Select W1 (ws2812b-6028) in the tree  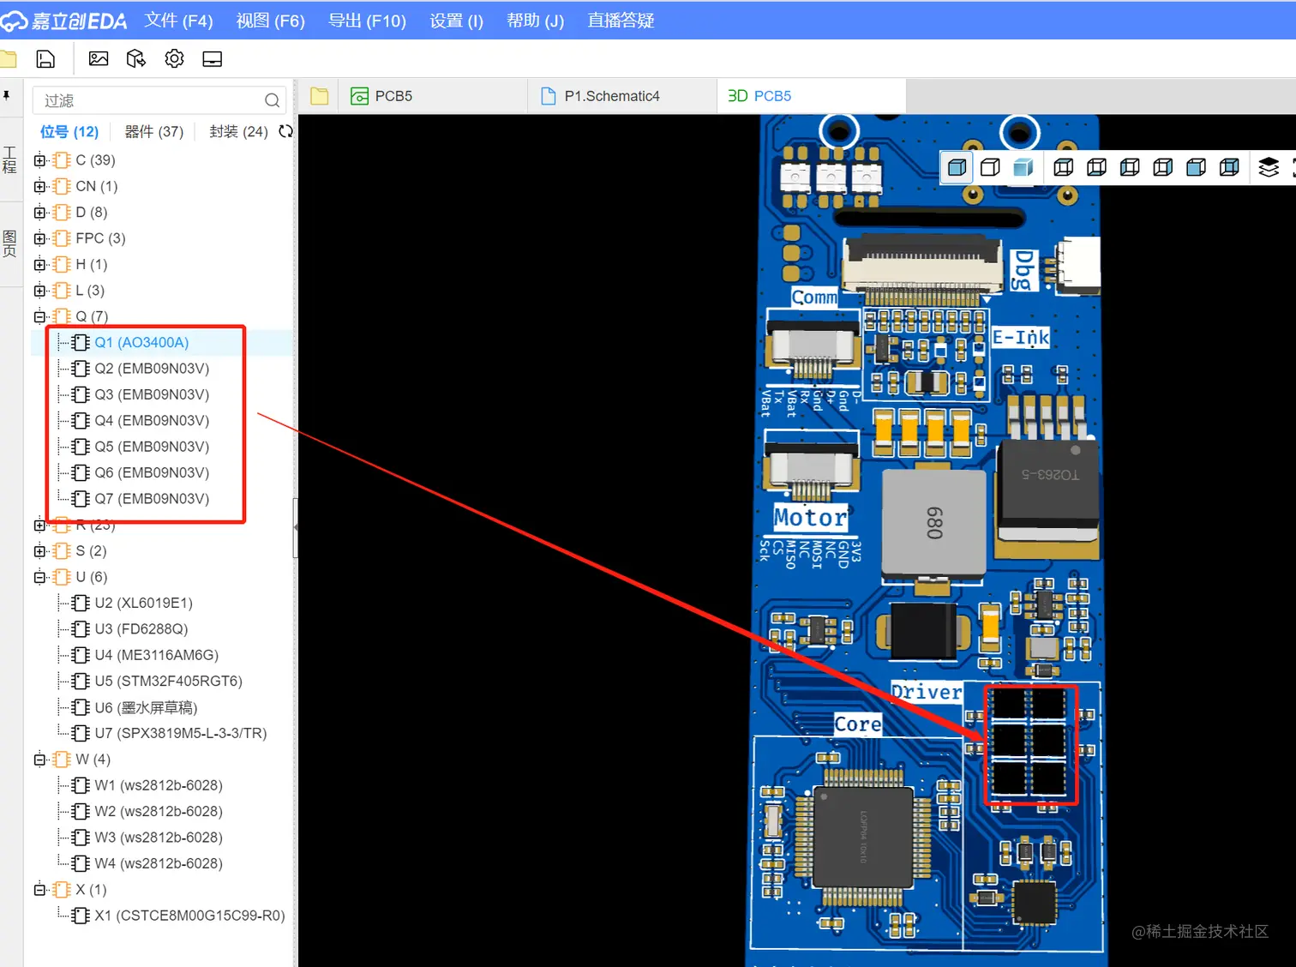click(x=159, y=786)
